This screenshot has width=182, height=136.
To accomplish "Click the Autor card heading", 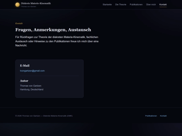I will click(24, 81).
